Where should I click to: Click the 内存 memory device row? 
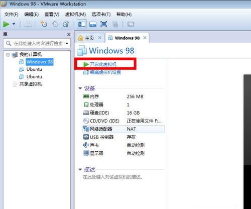(x=124, y=96)
